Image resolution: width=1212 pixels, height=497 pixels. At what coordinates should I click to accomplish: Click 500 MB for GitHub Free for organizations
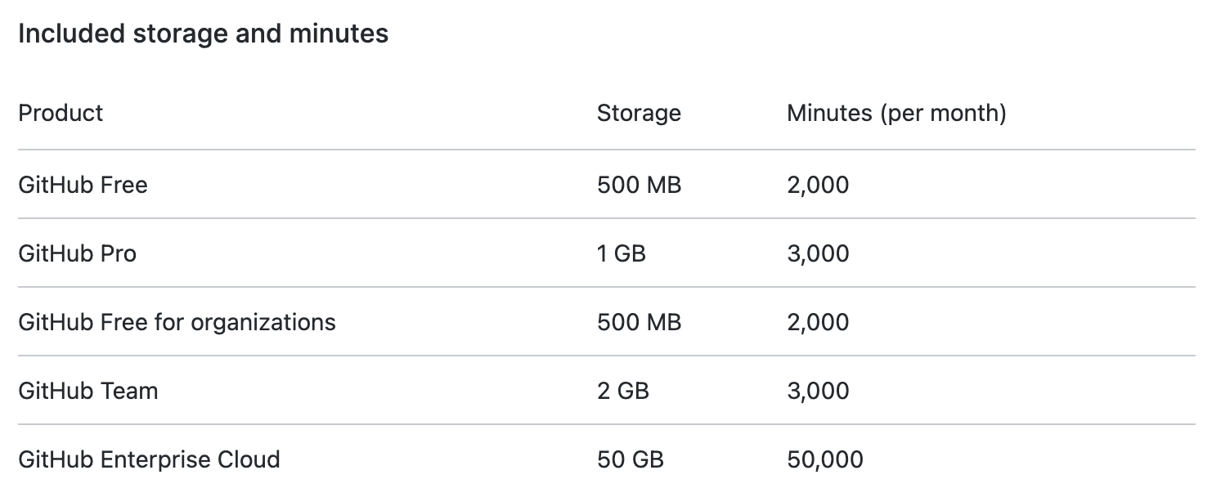tap(638, 322)
